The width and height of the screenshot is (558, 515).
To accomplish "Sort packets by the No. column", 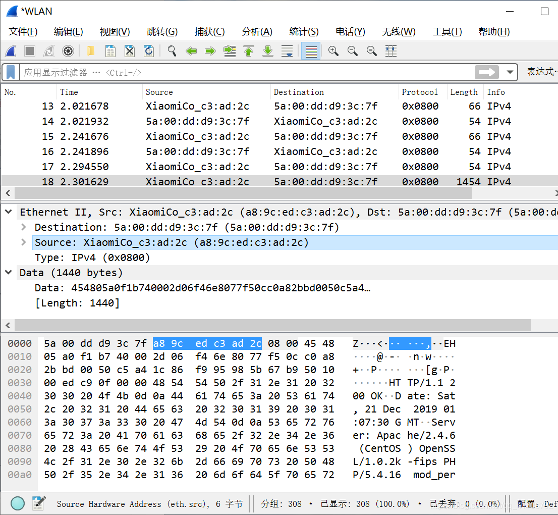I will [x=29, y=92].
